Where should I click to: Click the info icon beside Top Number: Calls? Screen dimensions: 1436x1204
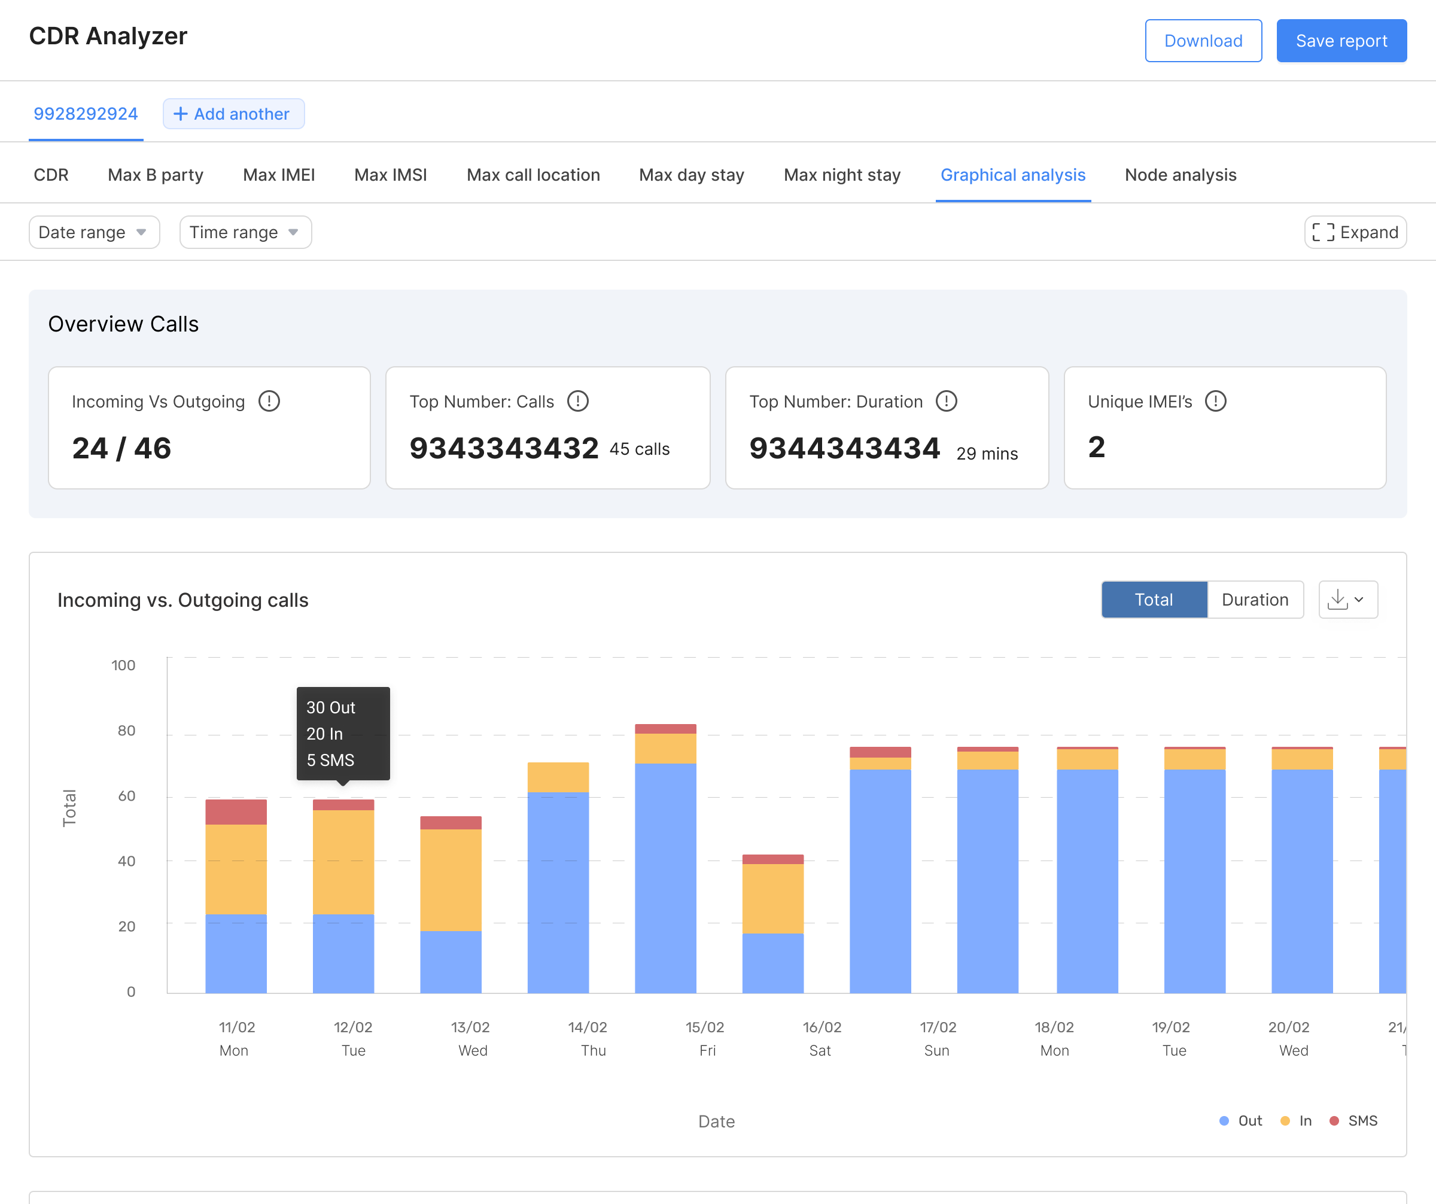click(578, 402)
